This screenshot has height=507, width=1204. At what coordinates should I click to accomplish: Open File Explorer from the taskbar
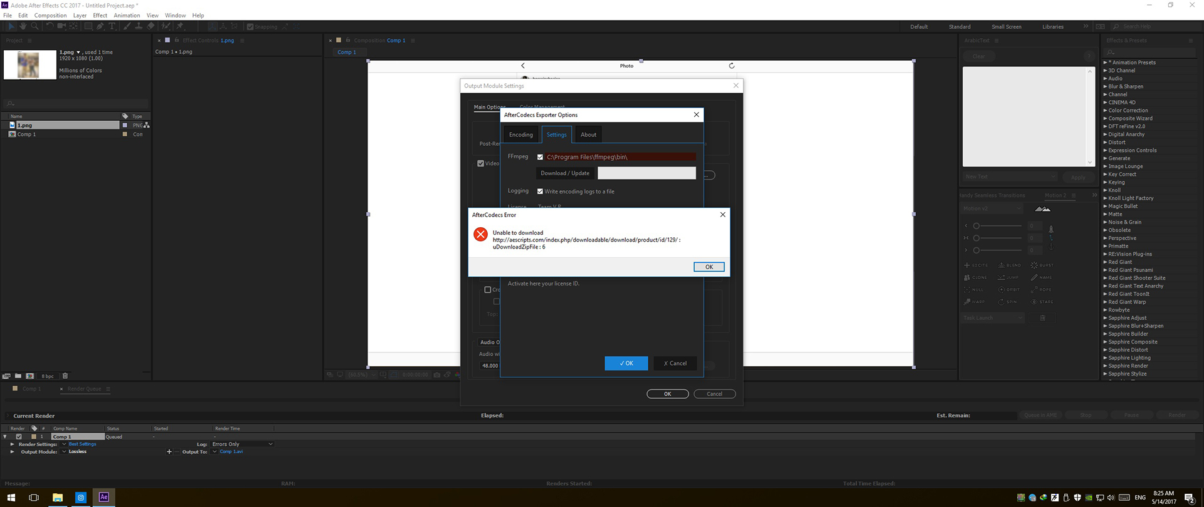click(x=58, y=498)
